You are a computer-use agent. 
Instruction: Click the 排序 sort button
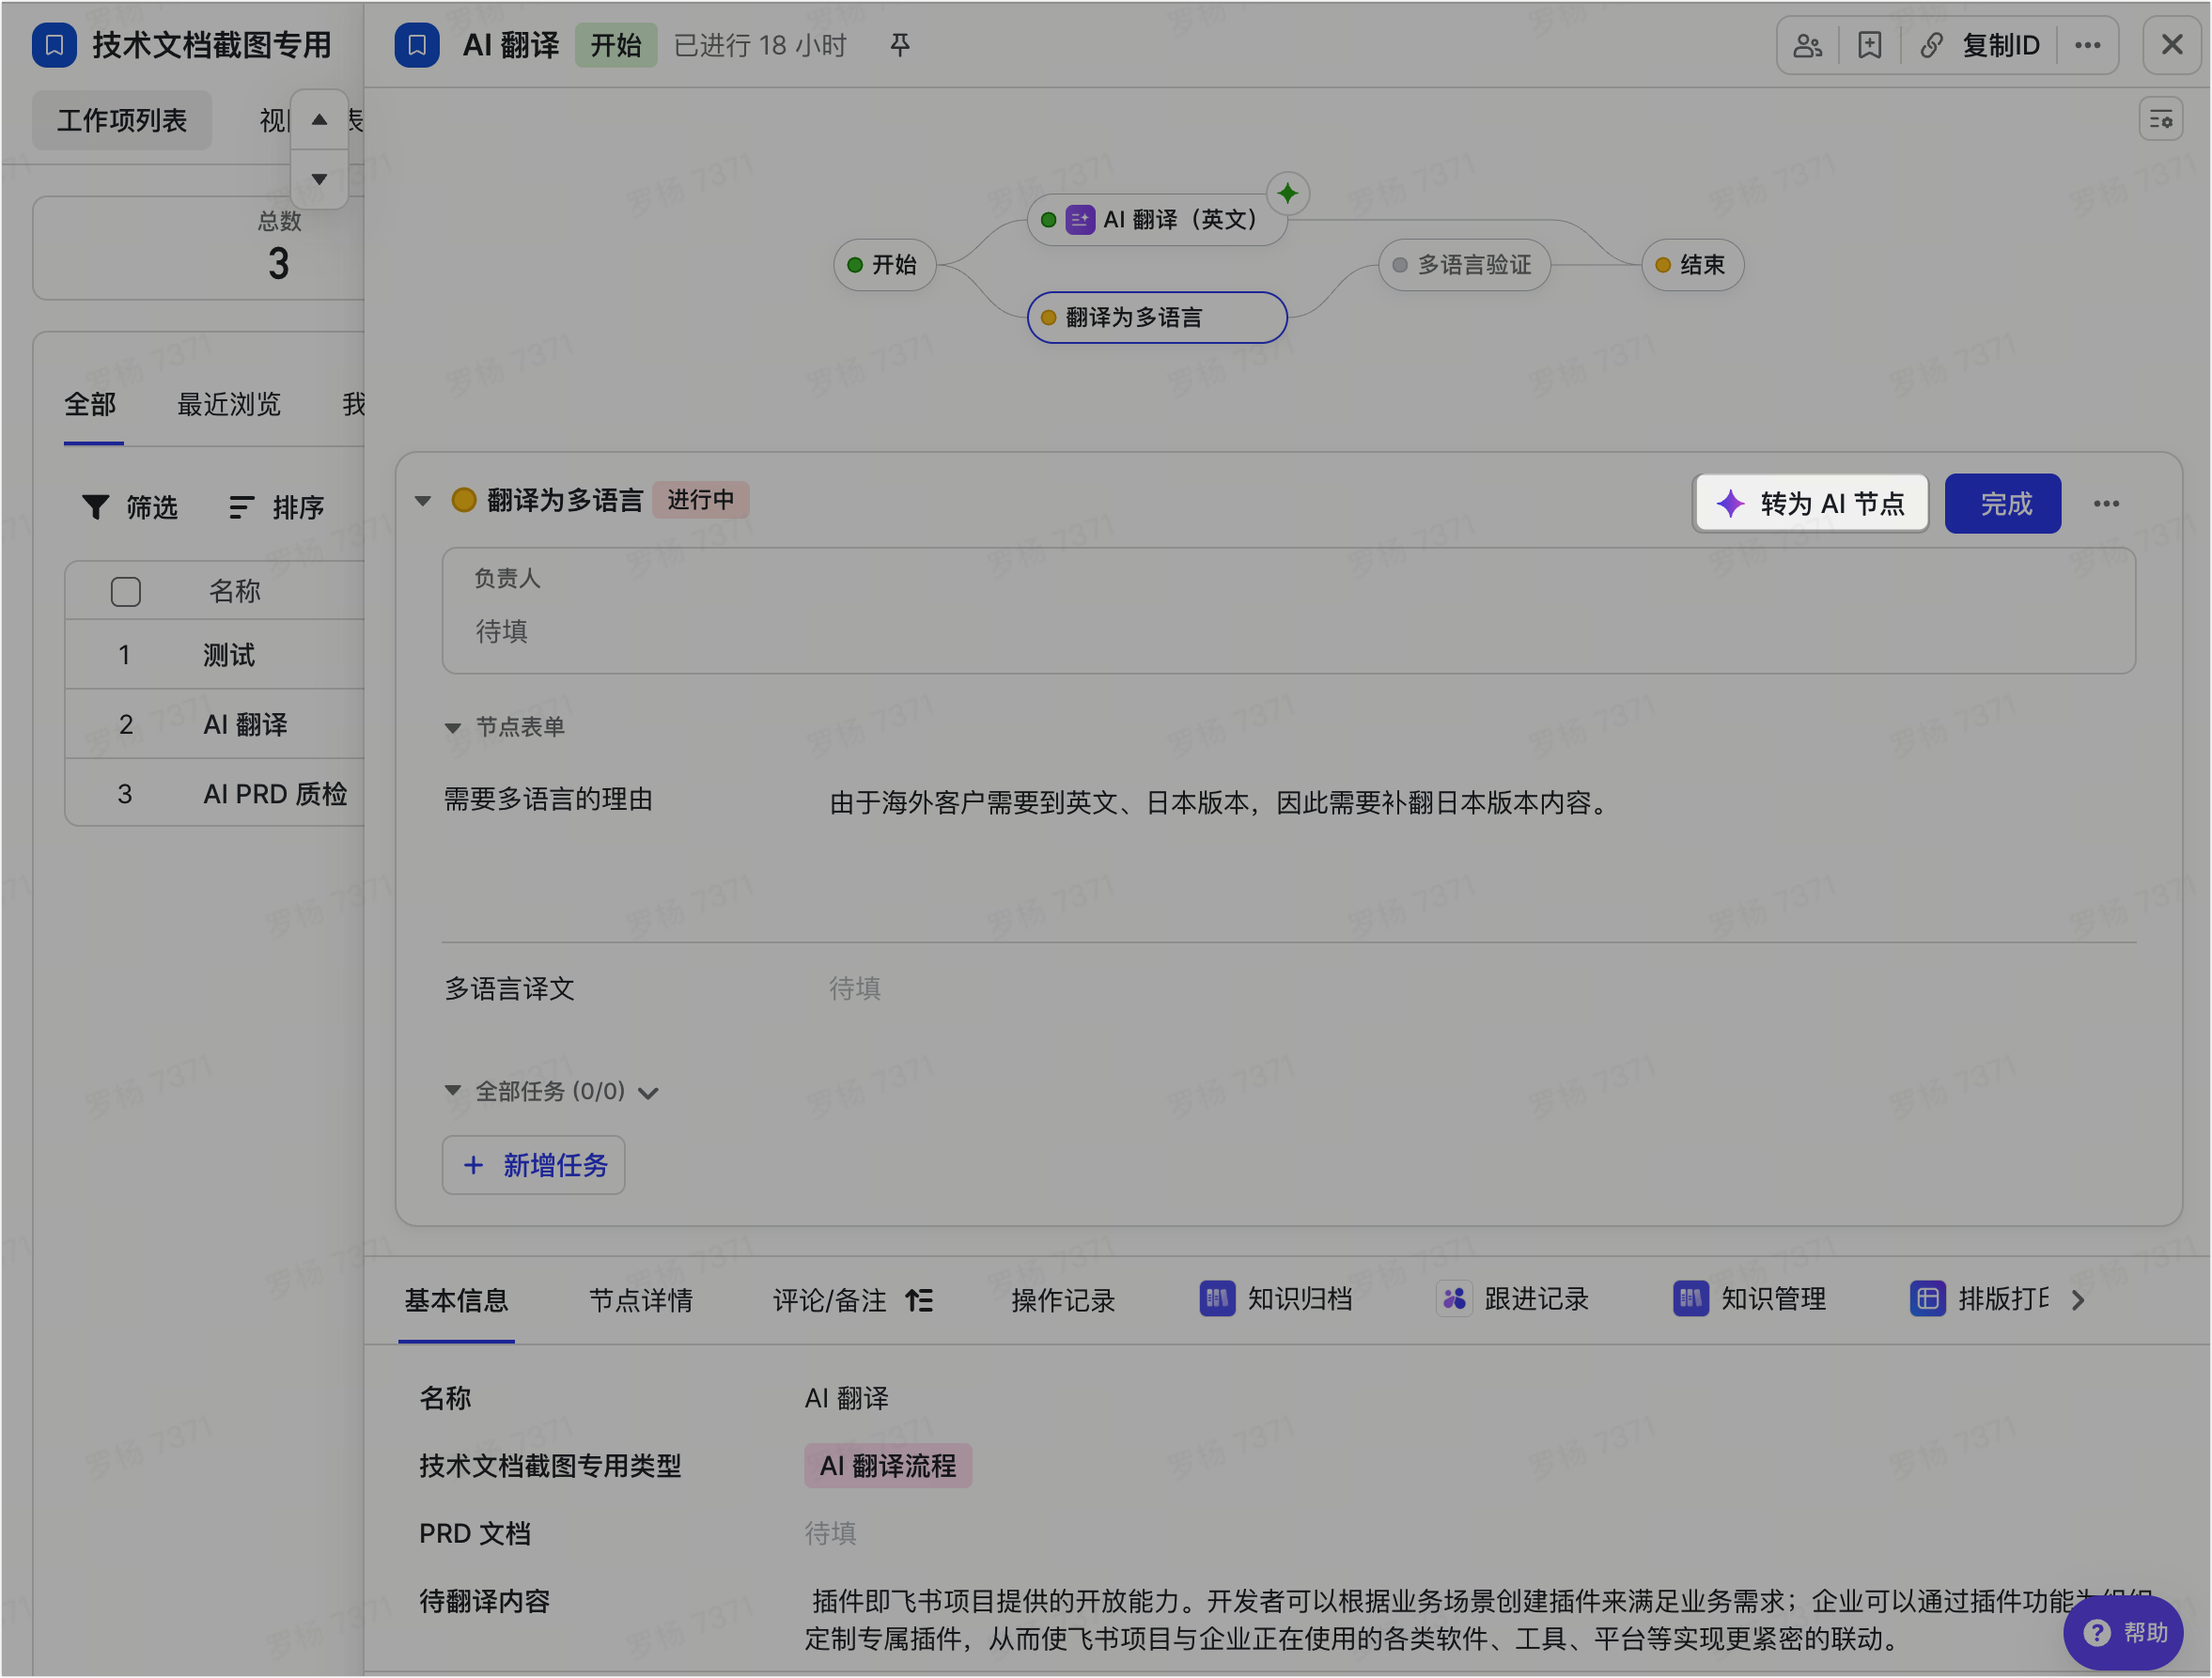point(276,508)
